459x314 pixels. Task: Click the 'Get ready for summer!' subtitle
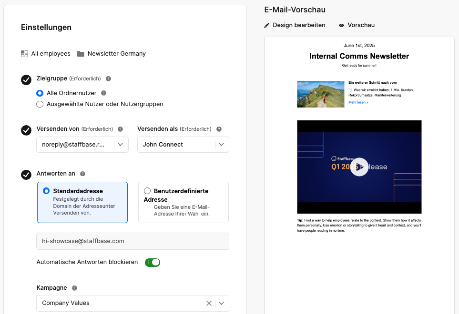coord(359,66)
